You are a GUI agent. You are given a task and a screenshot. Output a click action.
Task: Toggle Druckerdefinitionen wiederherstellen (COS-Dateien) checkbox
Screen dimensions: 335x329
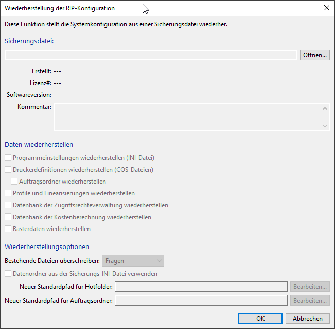(x=8, y=170)
